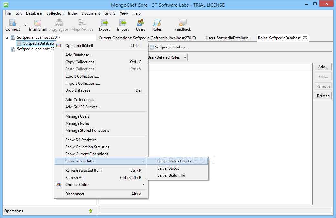Choose Export Collections... menu entry
This screenshot has height=218, width=336.
point(101,76)
